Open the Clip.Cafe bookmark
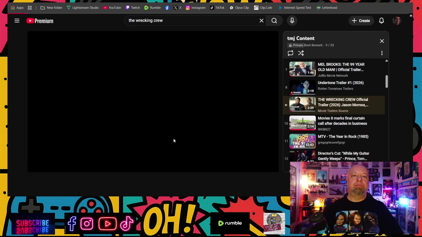 263,8
